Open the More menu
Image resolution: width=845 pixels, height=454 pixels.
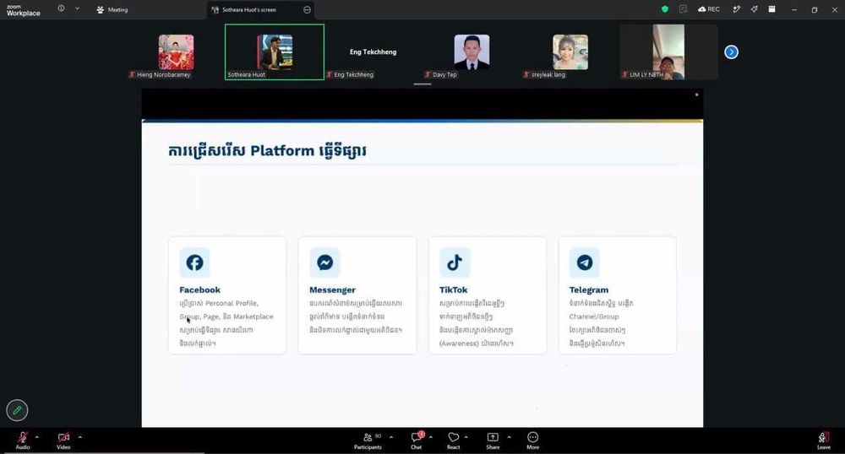tap(533, 440)
